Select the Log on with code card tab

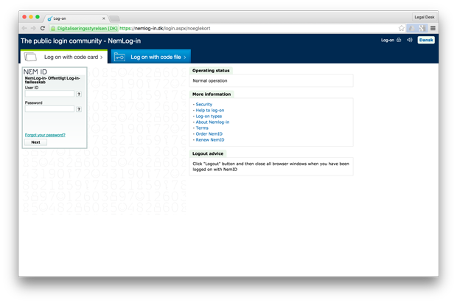click(x=64, y=57)
